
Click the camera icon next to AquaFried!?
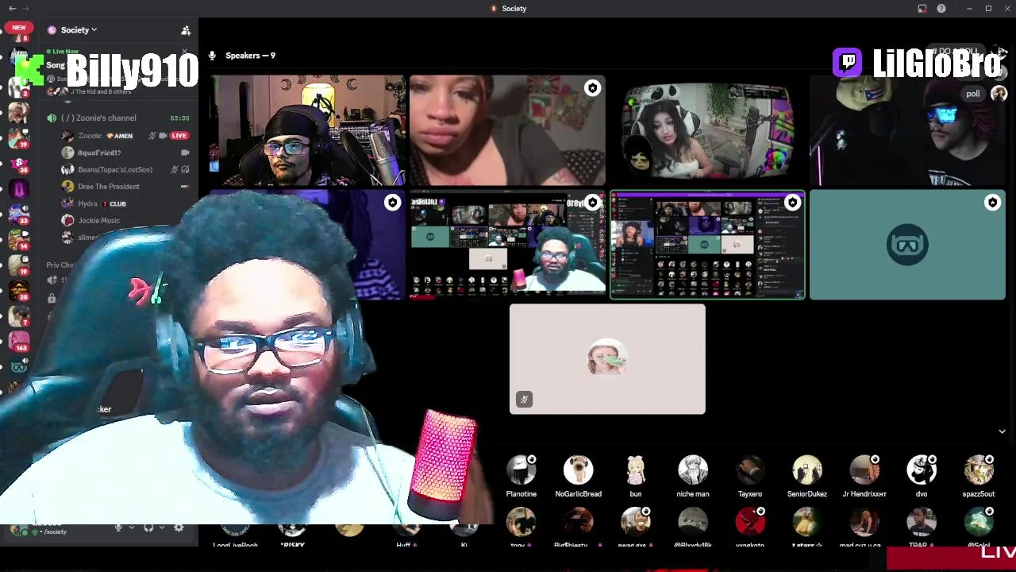click(185, 153)
